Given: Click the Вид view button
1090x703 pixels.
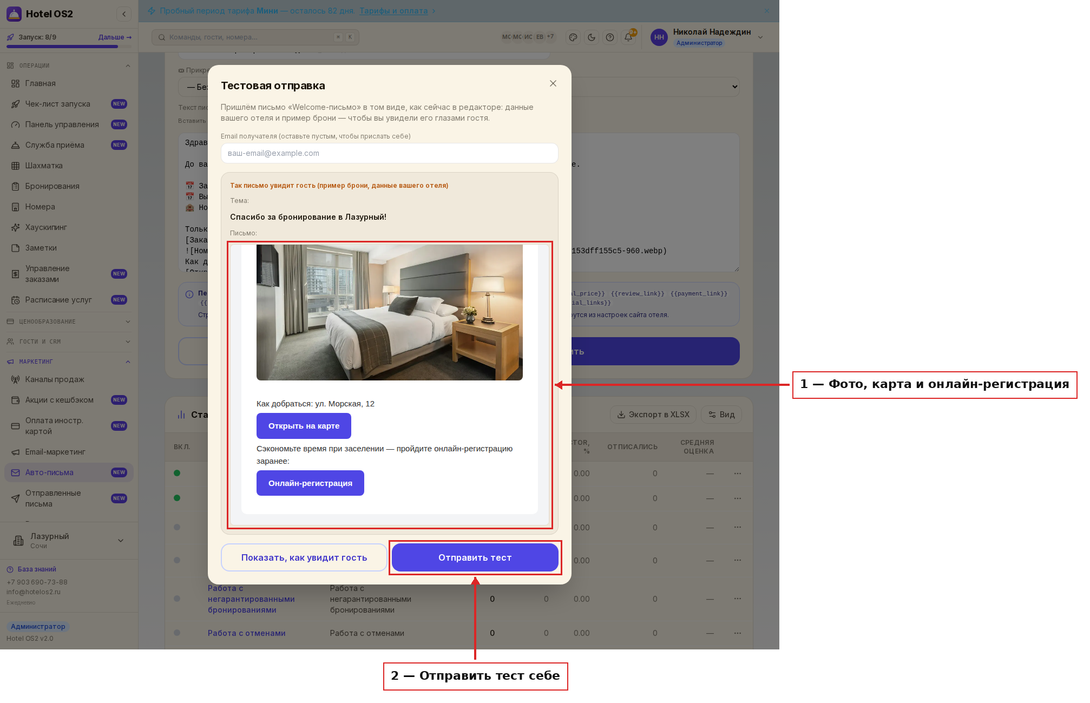Looking at the screenshot, I should [721, 415].
